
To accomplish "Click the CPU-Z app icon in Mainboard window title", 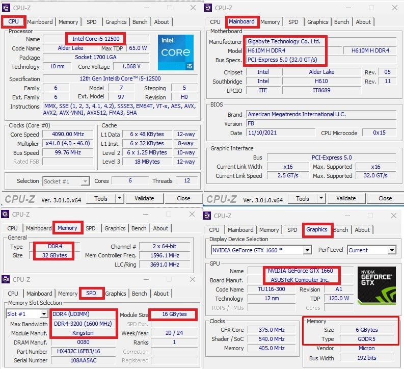I will click(208, 8).
